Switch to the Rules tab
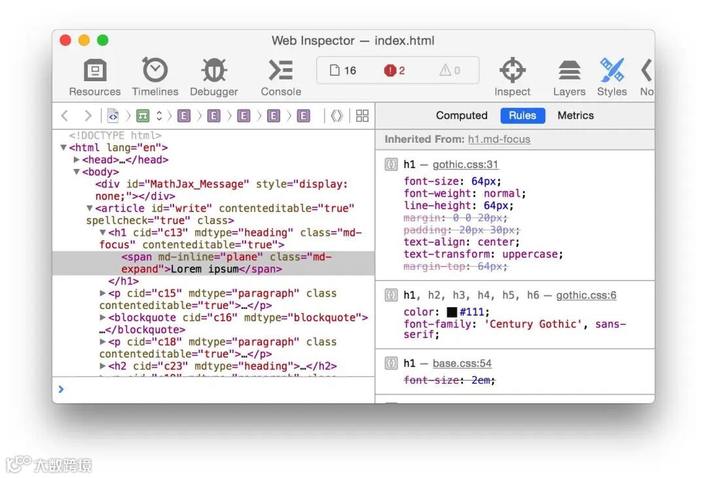Screen dimensions: 707x478 (x=522, y=115)
